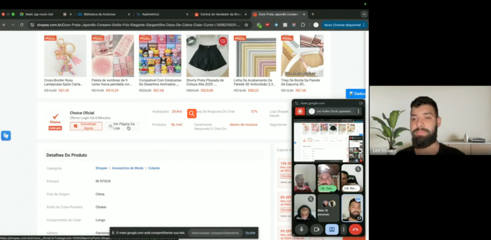The height and width of the screenshot is (240, 491).
Task: Open the Colares category breadcrumb link
Action: (154, 168)
